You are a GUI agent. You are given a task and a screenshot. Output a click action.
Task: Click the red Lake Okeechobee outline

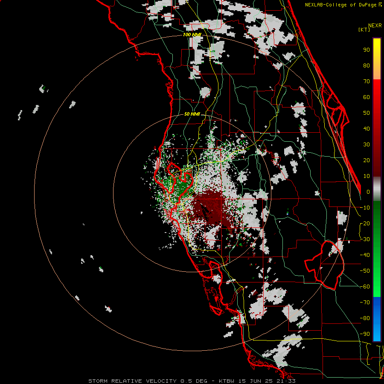tap(325, 265)
